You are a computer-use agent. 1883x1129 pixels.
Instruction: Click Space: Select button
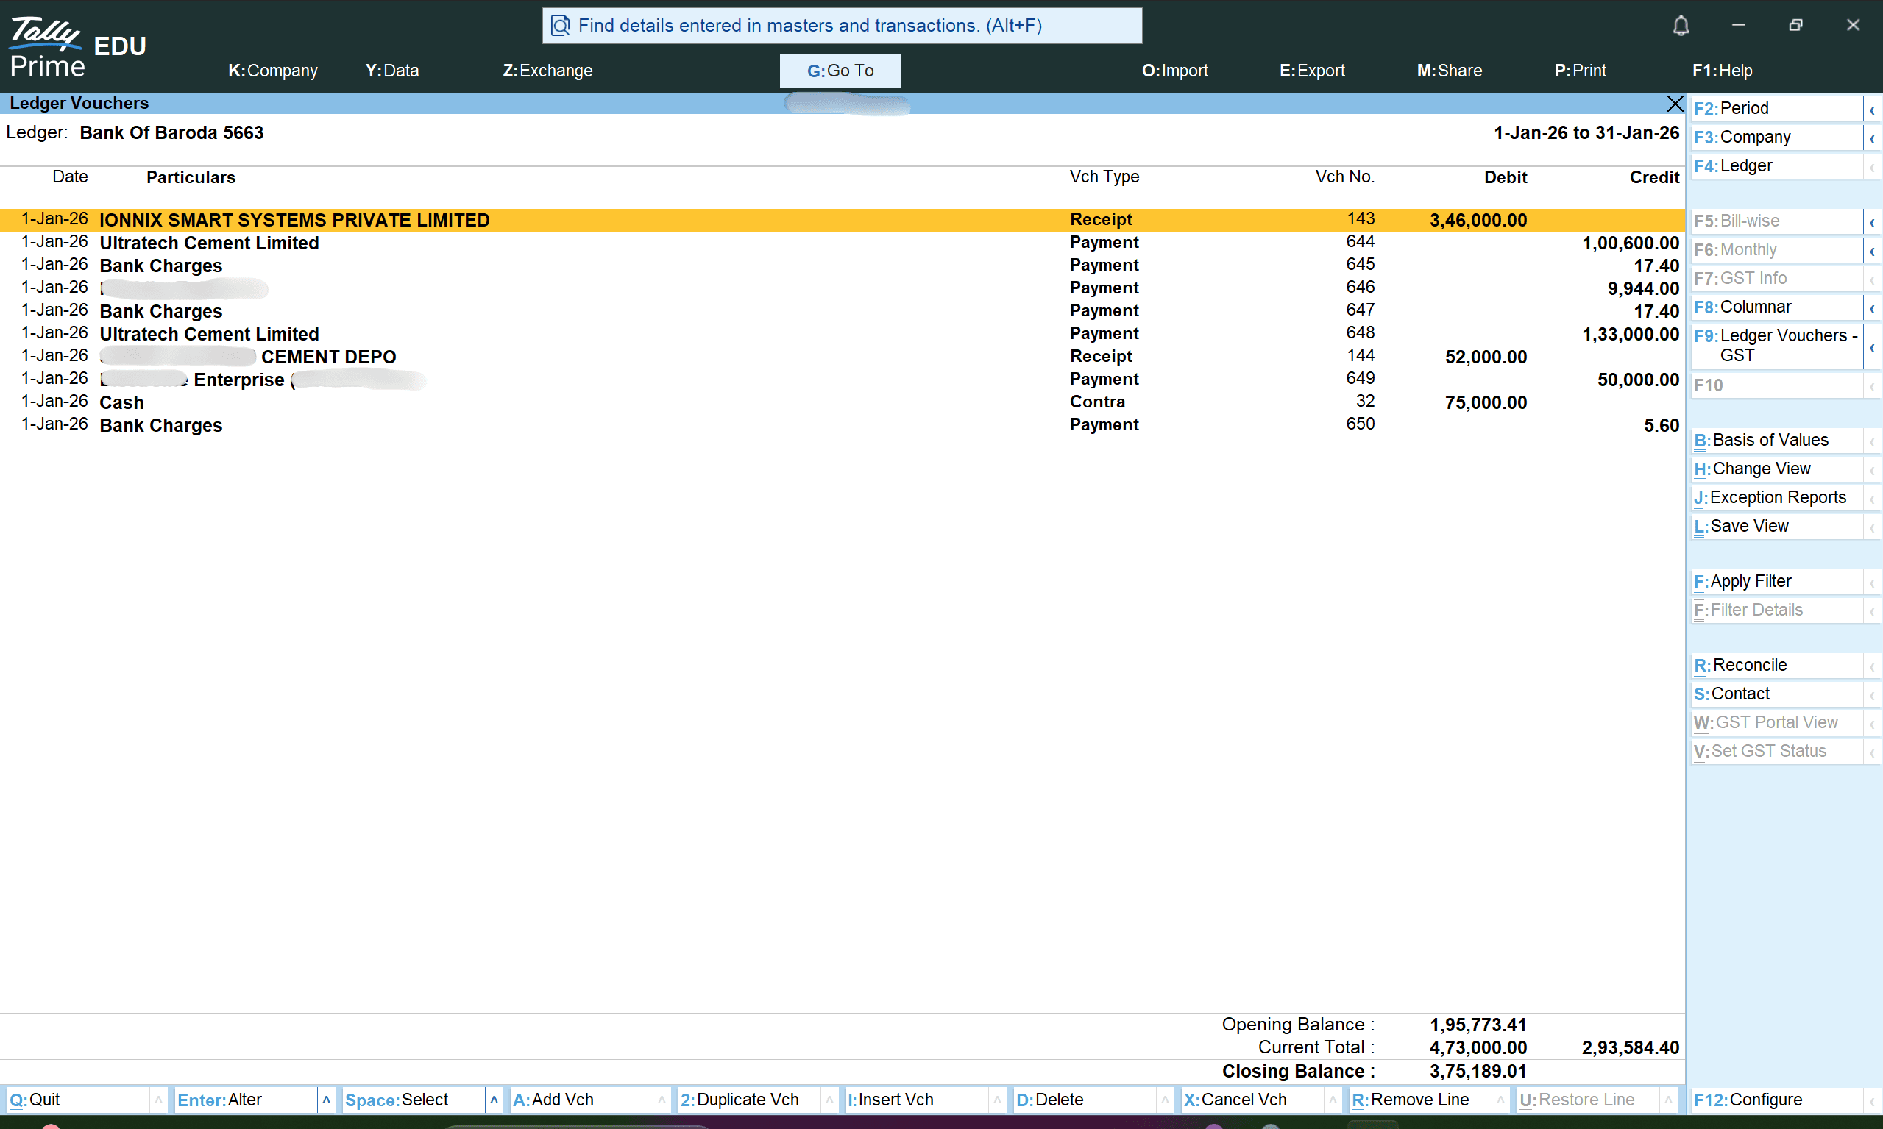413,1100
